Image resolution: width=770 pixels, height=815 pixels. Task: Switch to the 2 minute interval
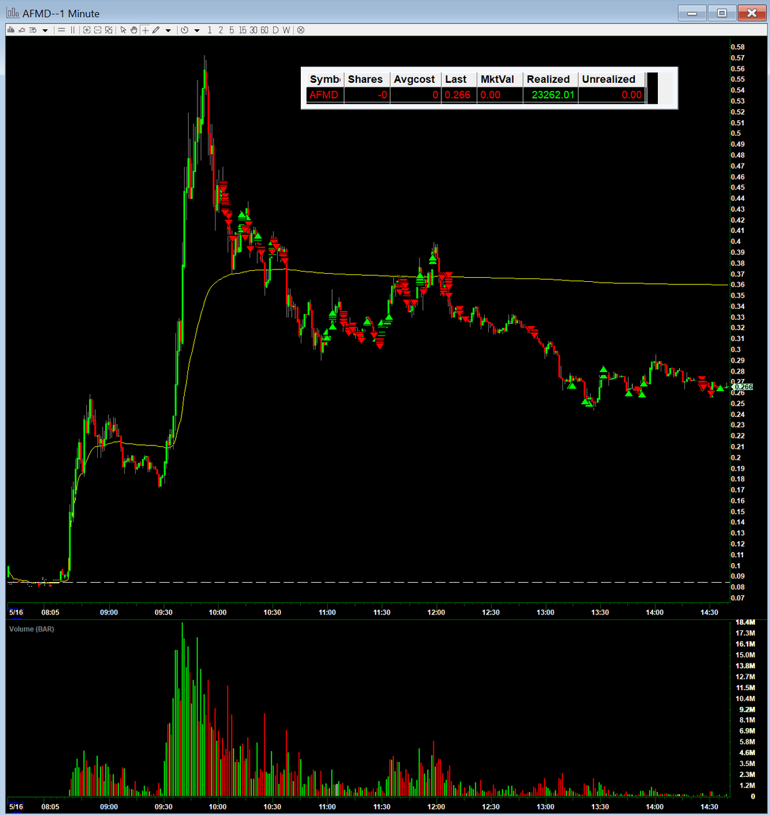tap(221, 30)
